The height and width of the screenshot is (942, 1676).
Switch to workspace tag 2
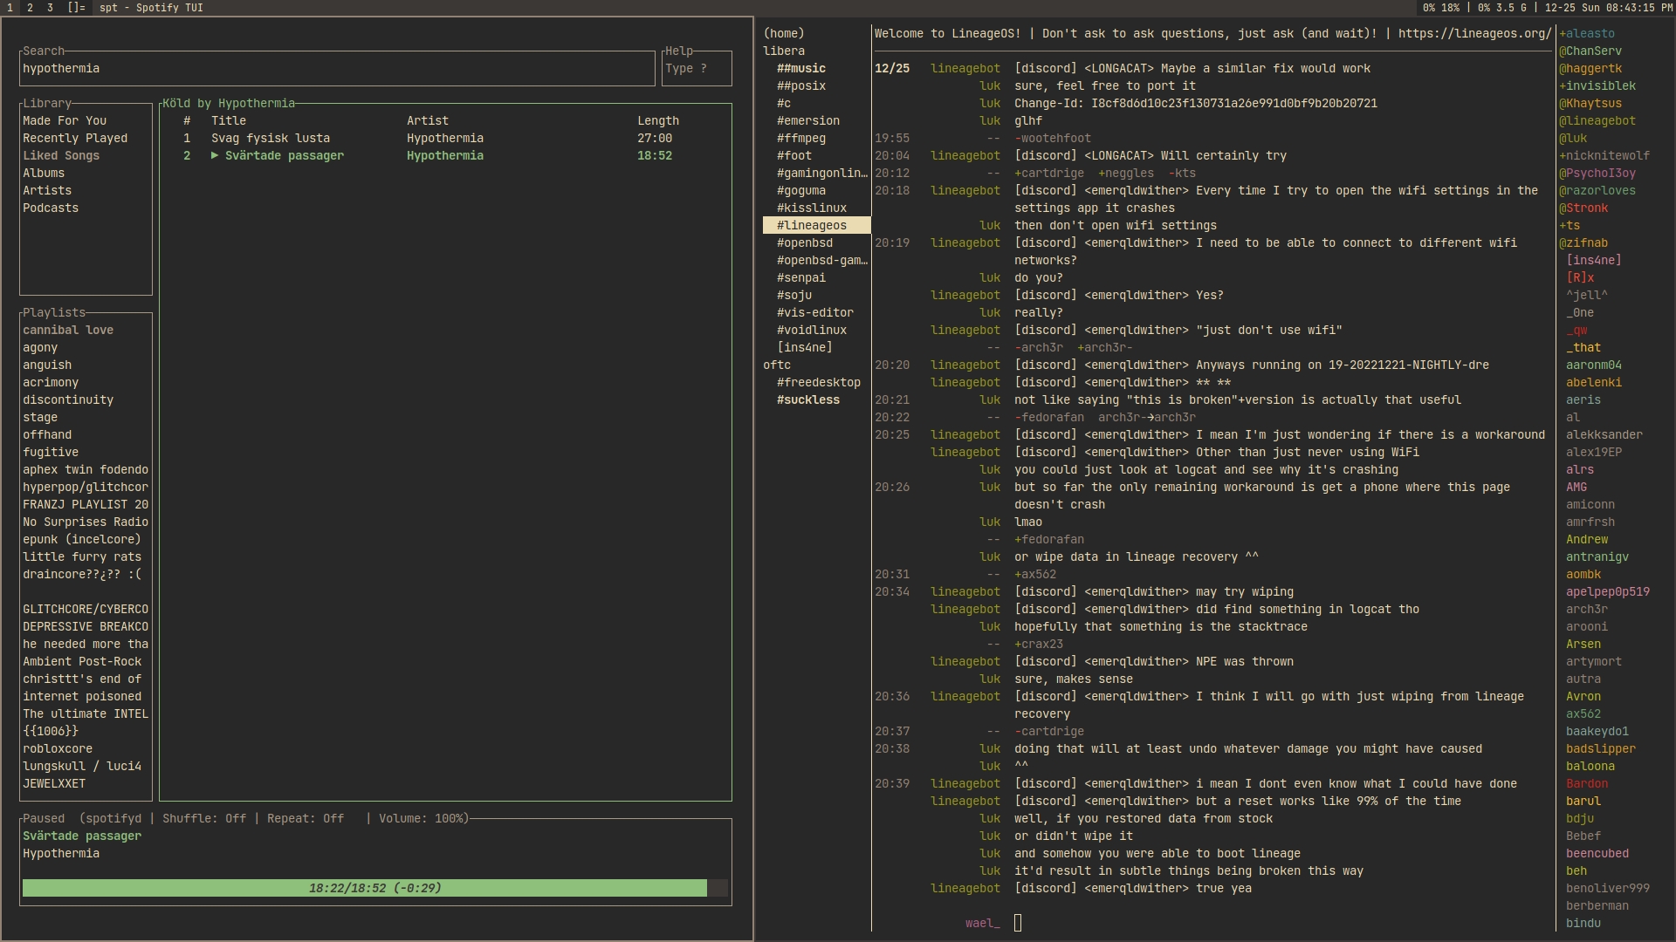click(30, 7)
